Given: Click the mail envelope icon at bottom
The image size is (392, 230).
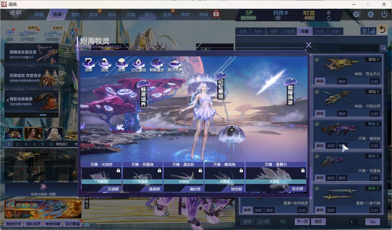Looking at the screenshot, I should click(x=87, y=224).
